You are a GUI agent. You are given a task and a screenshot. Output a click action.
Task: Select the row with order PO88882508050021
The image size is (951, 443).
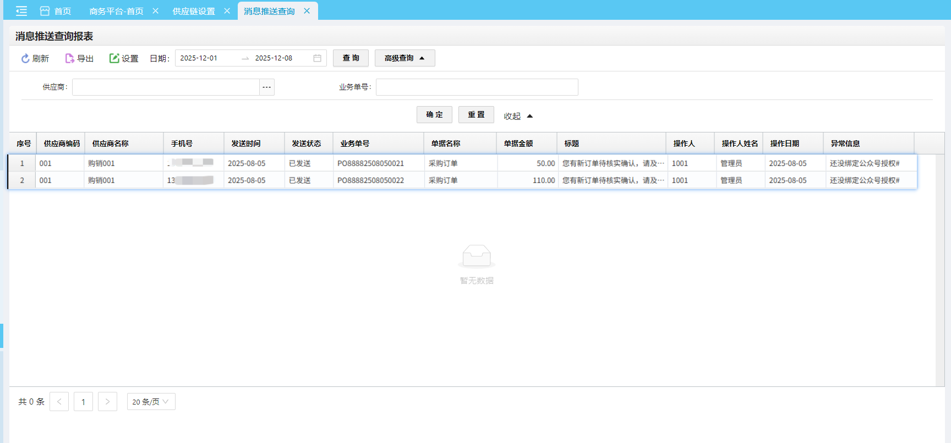click(x=370, y=163)
